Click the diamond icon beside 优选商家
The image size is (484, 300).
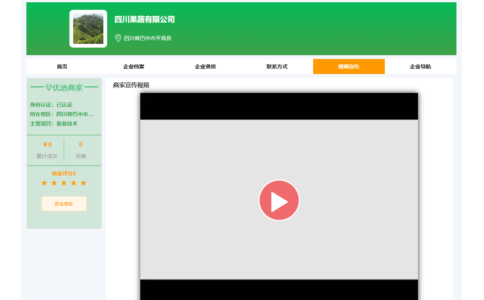tap(49, 88)
